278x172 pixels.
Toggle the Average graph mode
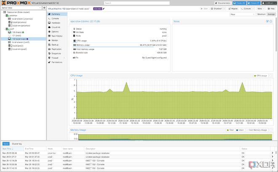point(271,14)
